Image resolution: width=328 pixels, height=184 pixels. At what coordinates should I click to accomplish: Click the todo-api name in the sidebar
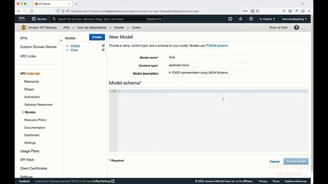[33, 74]
